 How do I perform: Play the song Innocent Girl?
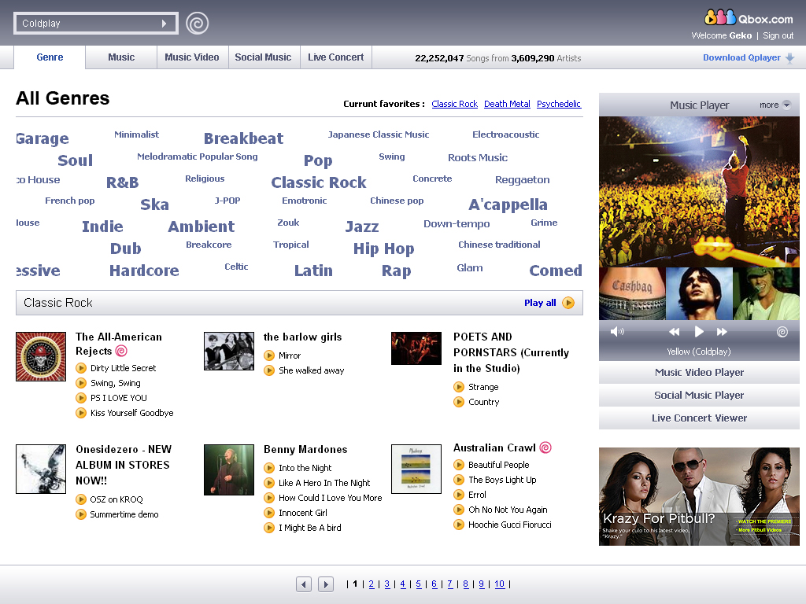[x=269, y=513]
